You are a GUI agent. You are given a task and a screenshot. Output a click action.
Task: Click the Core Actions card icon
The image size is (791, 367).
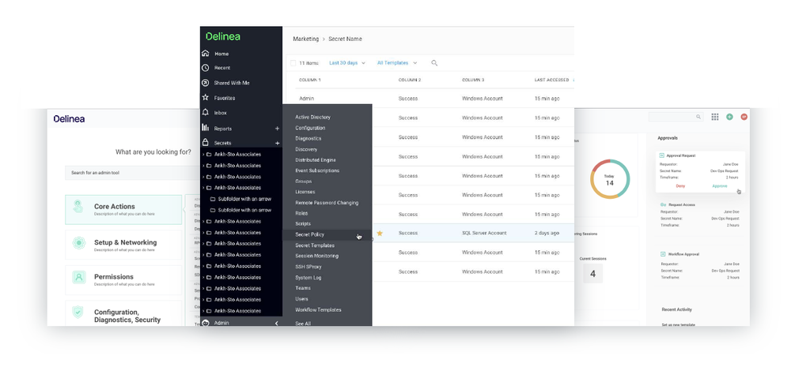pyautogui.click(x=78, y=207)
